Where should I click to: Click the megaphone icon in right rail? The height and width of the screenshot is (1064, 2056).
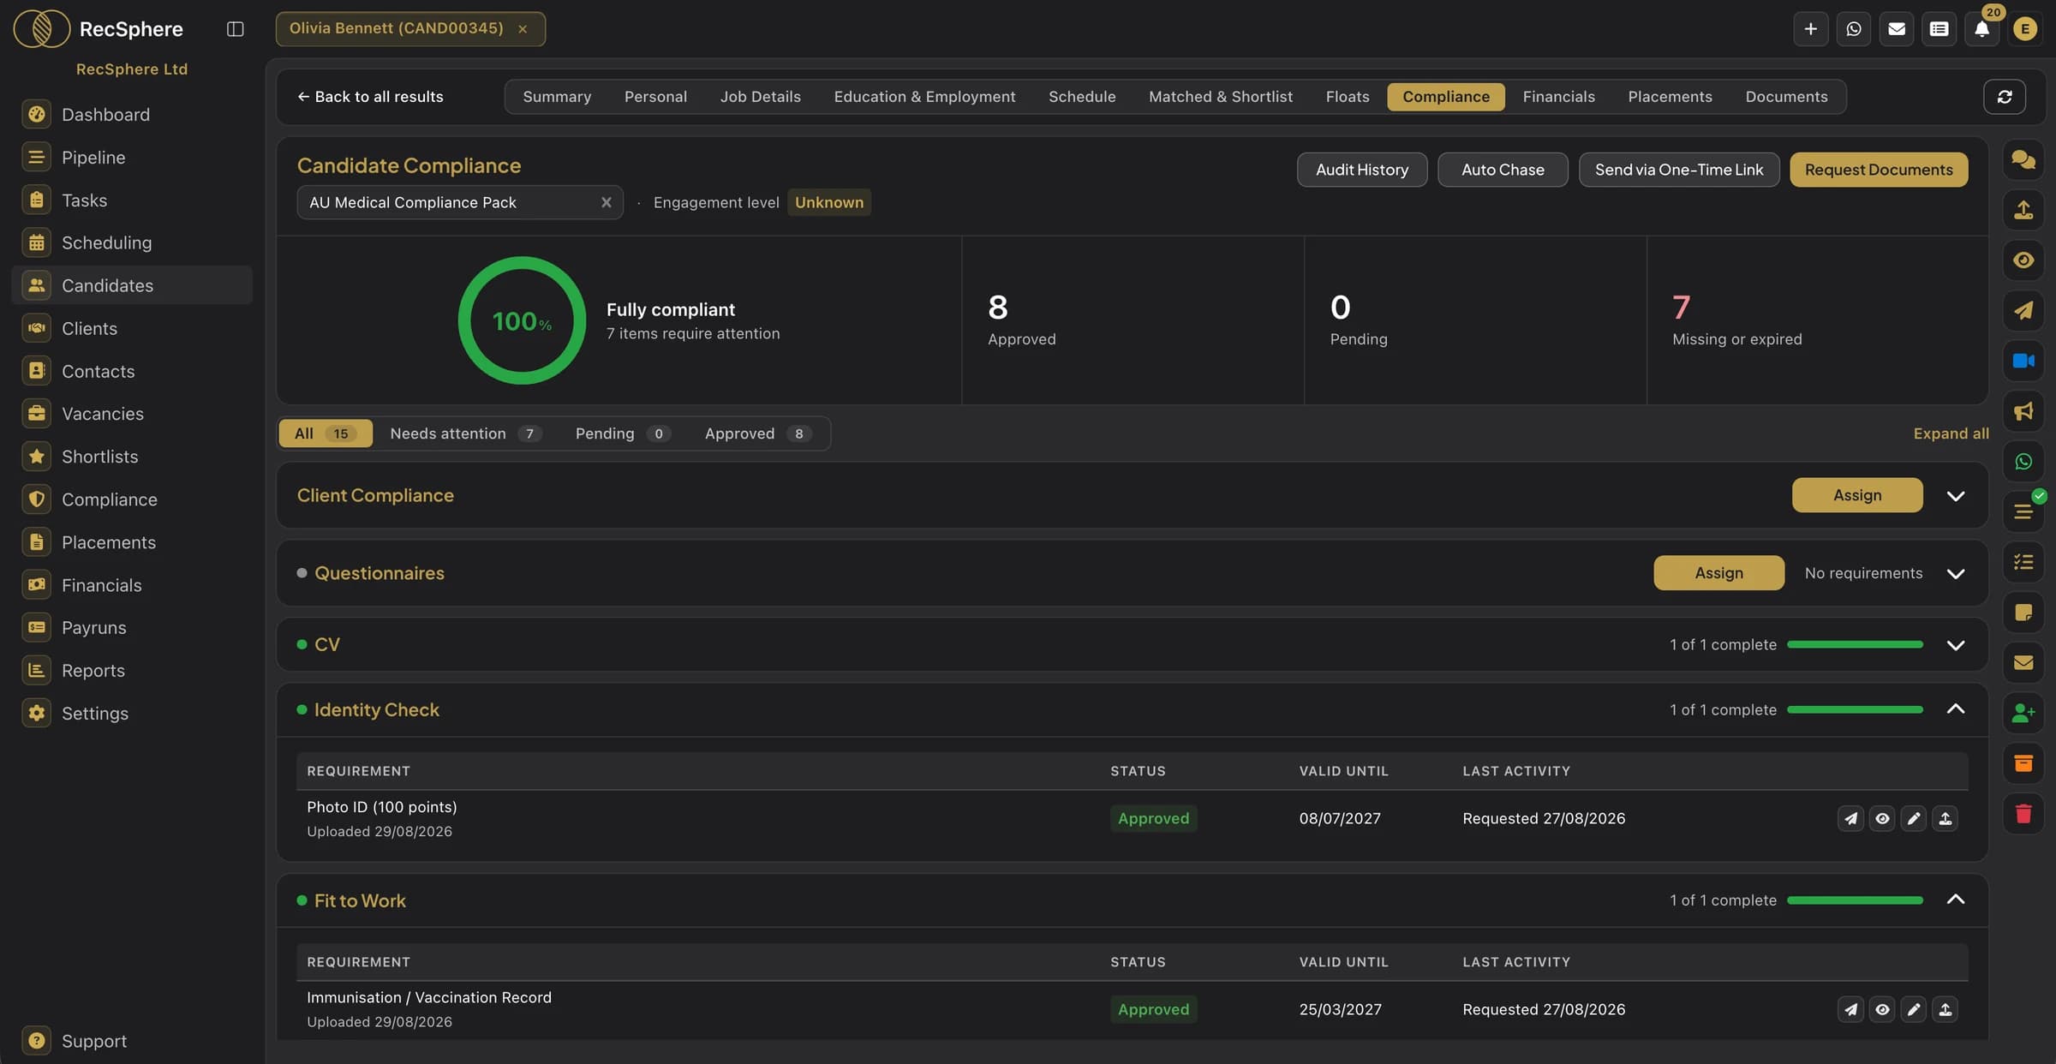pos(2023,411)
